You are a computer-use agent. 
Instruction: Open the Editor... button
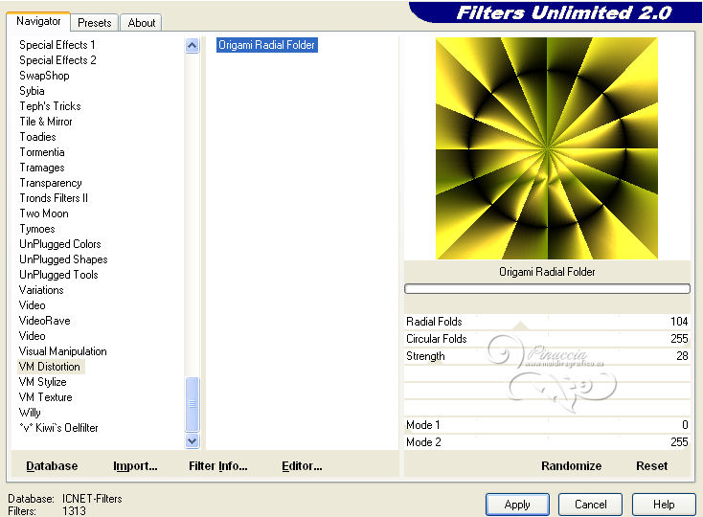pos(302,466)
